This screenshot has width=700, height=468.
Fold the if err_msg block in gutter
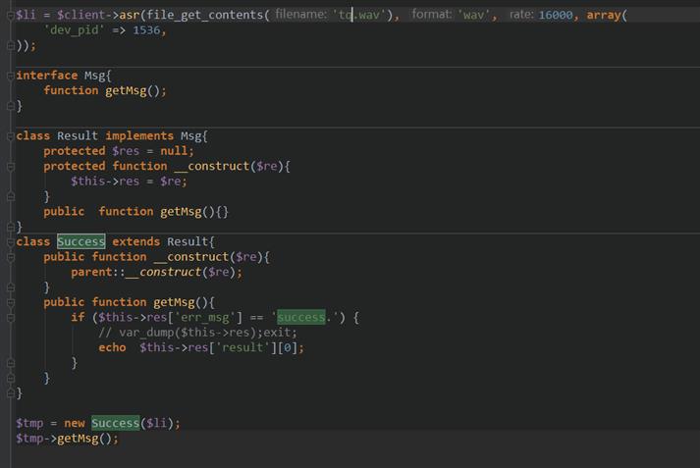[x=10, y=318]
